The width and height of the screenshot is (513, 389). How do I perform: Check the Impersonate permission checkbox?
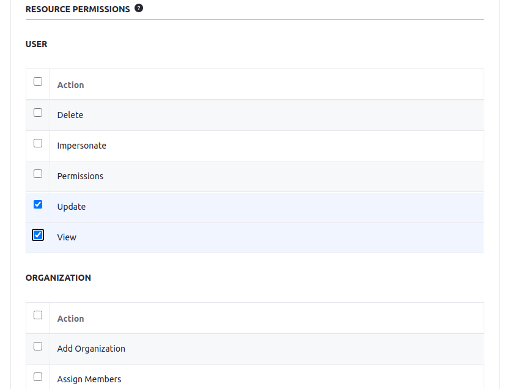point(38,143)
